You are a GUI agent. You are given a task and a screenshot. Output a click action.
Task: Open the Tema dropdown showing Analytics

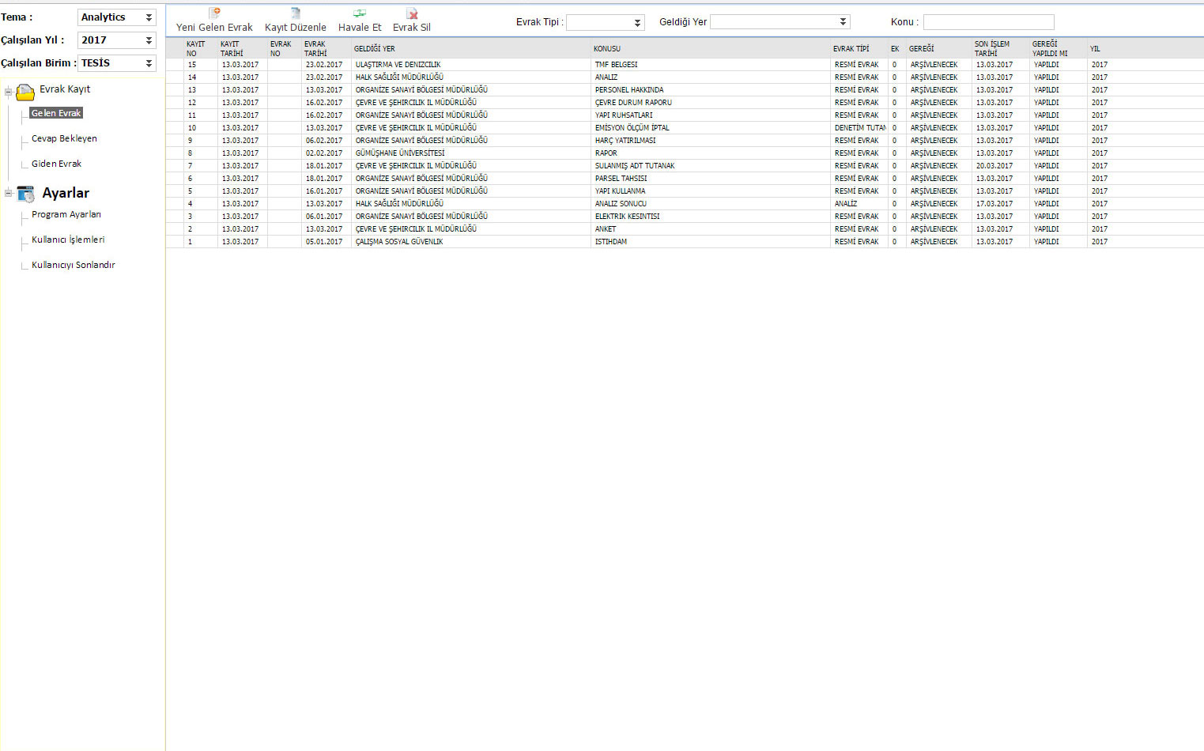coord(117,17)
